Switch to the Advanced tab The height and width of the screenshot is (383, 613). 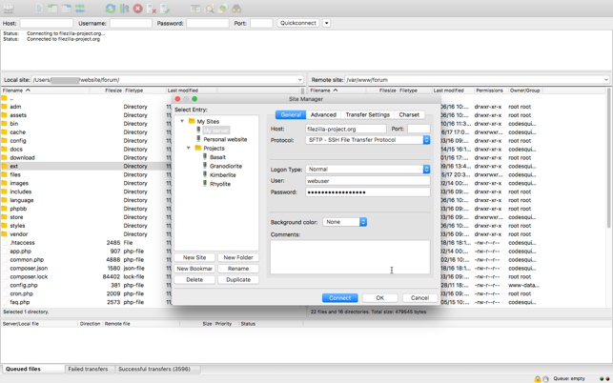[323, 114]
